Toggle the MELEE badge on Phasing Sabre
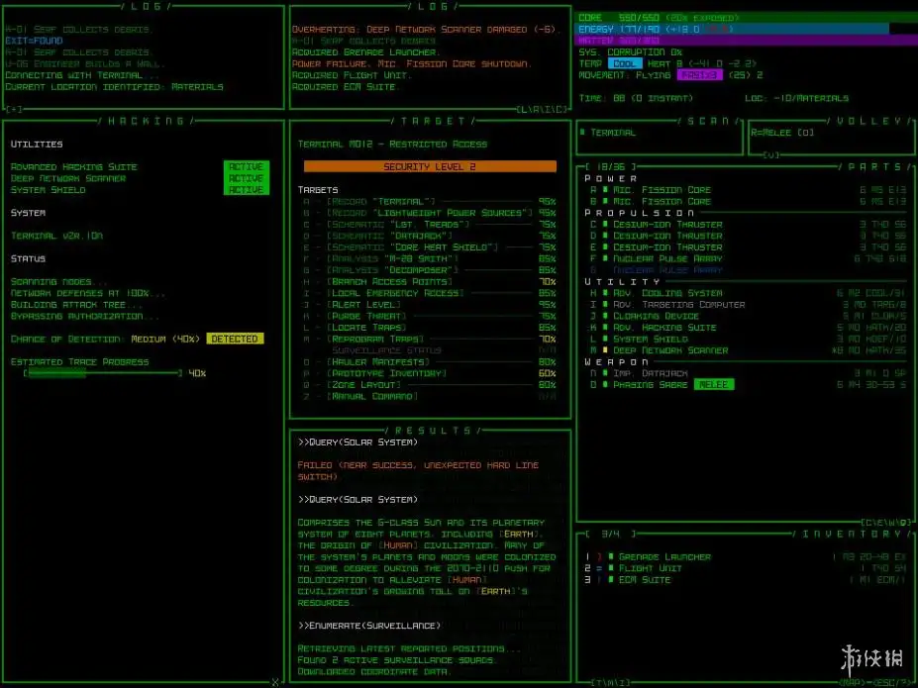The image size is (918, 688). click(x=714, y=385)
